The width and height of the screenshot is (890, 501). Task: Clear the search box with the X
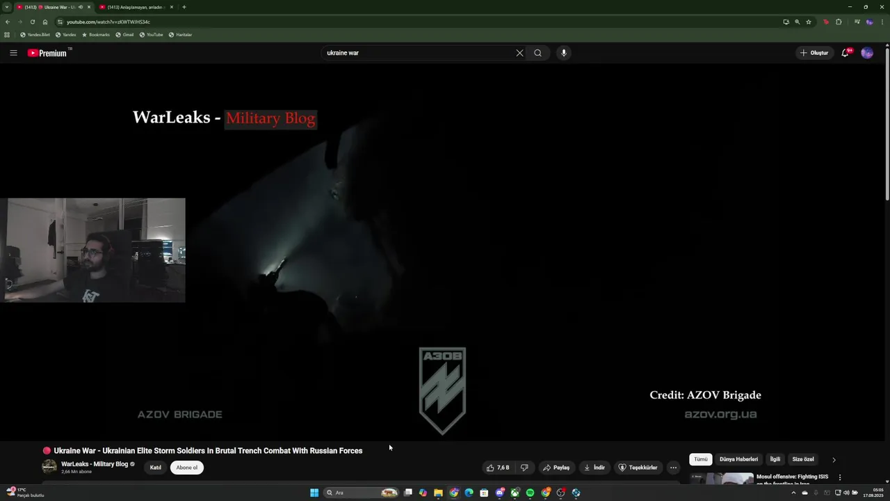(519, 53)
